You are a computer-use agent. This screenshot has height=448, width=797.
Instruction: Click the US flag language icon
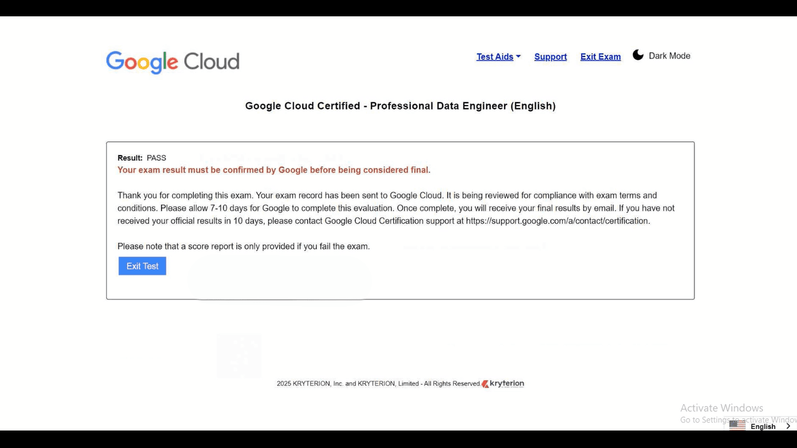(x=737, y=426)
